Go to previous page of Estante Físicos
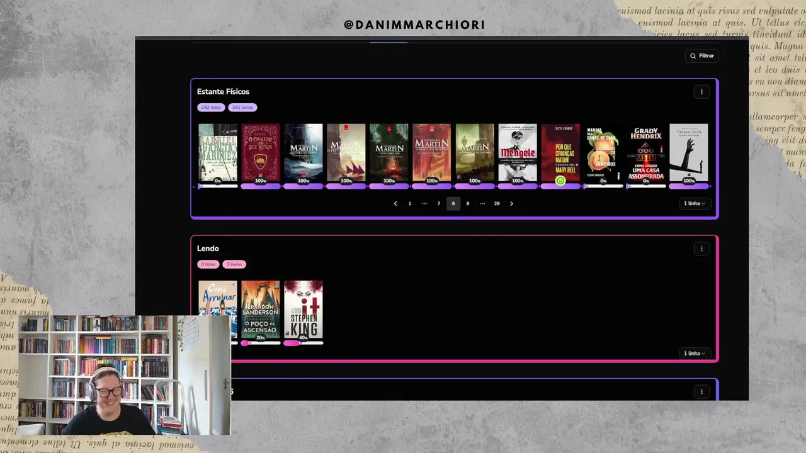The image size is (806, 453). point(395,204)
